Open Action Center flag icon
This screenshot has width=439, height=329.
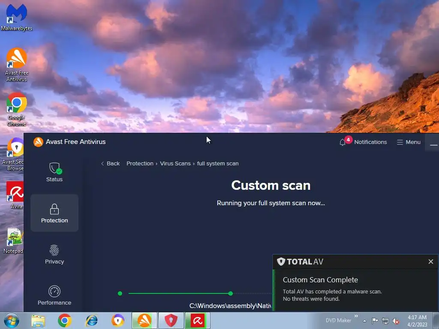375,320
